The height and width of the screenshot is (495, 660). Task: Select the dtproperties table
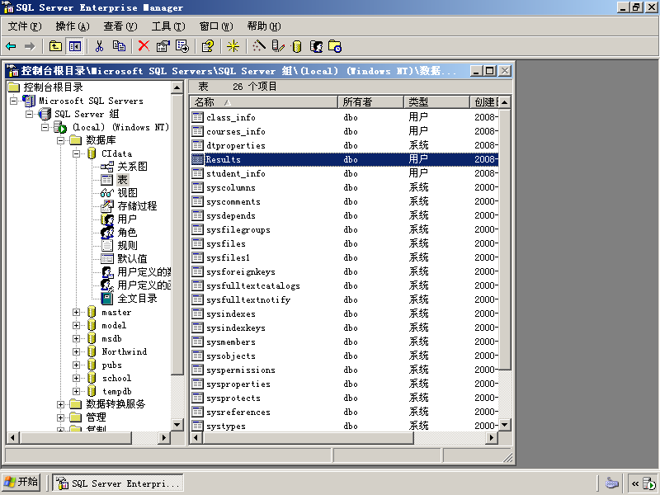click(235, 146)
